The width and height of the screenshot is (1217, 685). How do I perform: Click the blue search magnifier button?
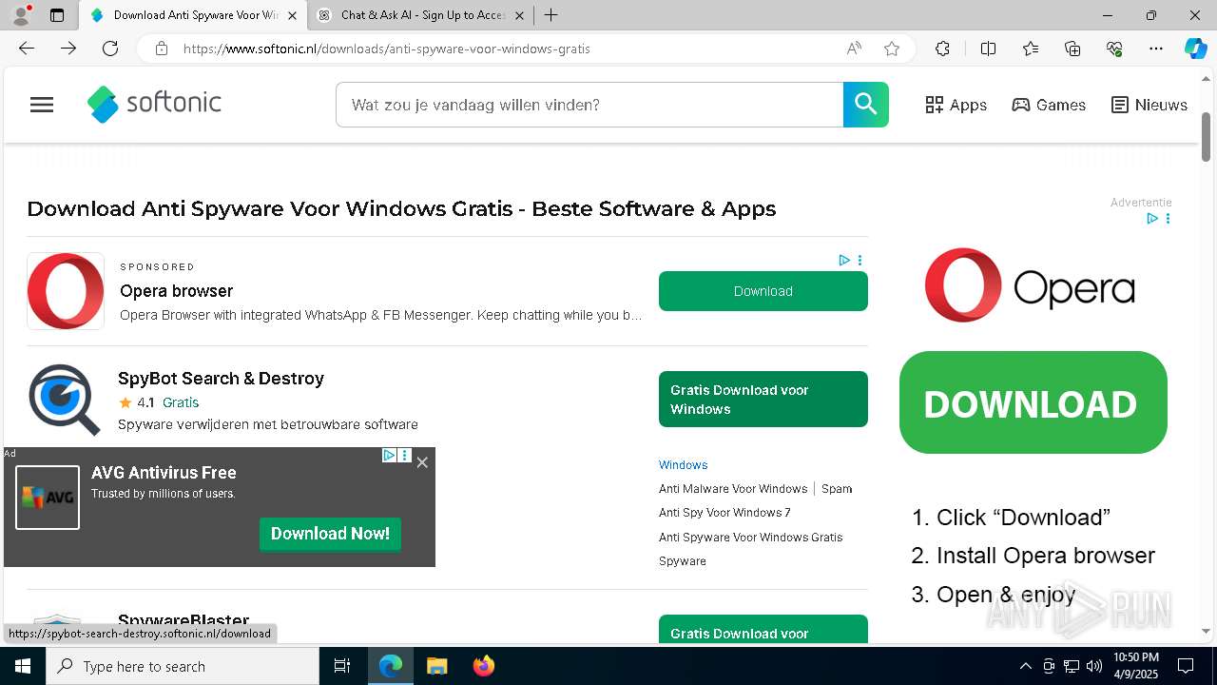(865, 105)
